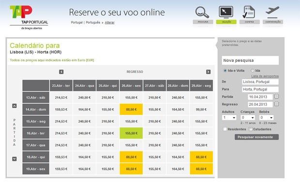
Task: Click the CONFIRMAÇÃO step tab
Action: pyautogui.click(x=273, y=22)
